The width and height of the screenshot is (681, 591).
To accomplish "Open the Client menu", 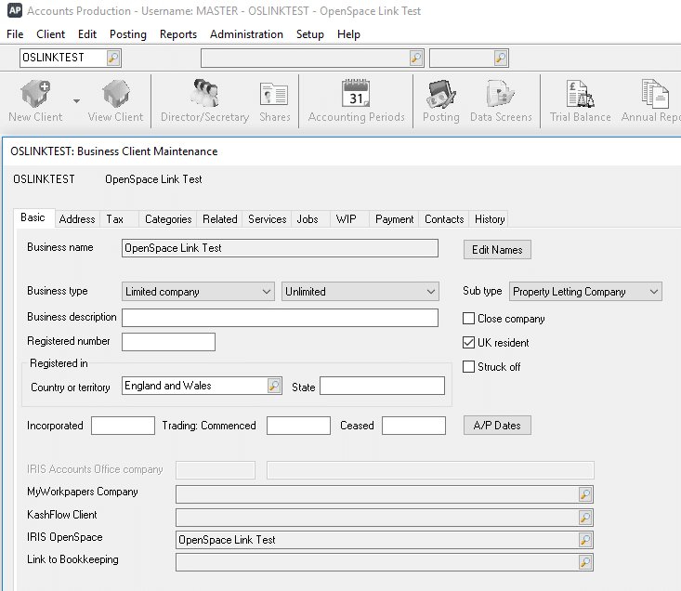I will (x=50, y=33).
